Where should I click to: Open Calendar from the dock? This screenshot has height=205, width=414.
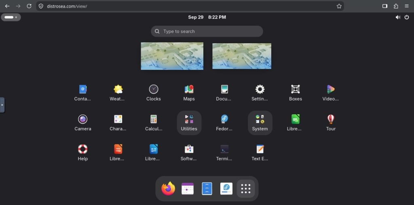[188, 189]
